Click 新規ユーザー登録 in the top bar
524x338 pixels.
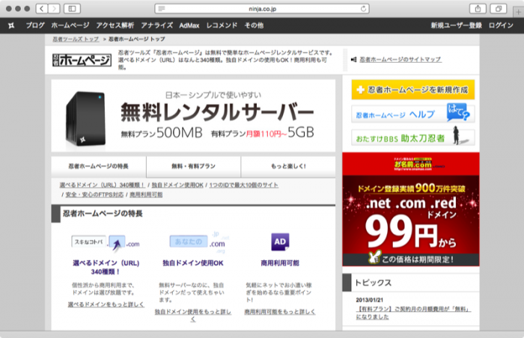(x=456, y=25)
